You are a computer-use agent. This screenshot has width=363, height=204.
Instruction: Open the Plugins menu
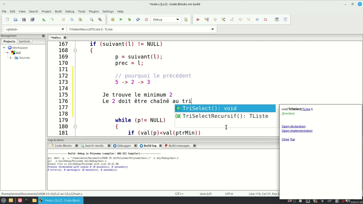[94, 11]
